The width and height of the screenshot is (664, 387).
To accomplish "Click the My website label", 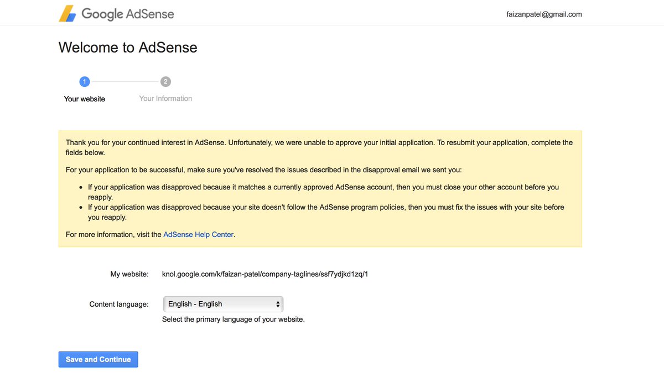I will coord(129,274).
